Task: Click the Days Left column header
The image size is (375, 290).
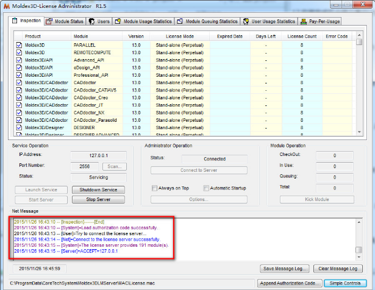Action: pos(266,37)
